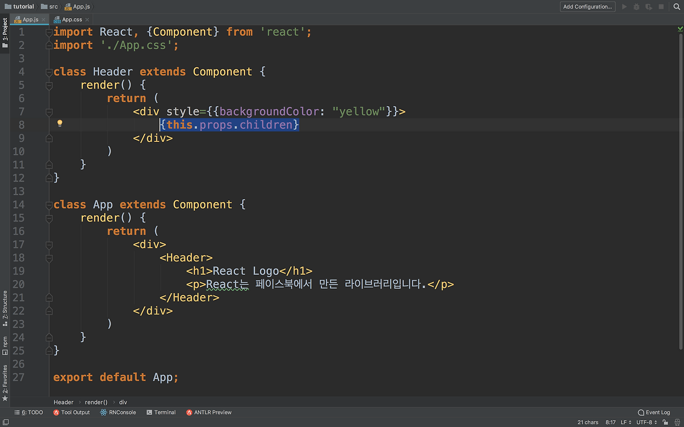684x427 pixels.
Task: Click the Add Configuration... button
Action: 587,7
